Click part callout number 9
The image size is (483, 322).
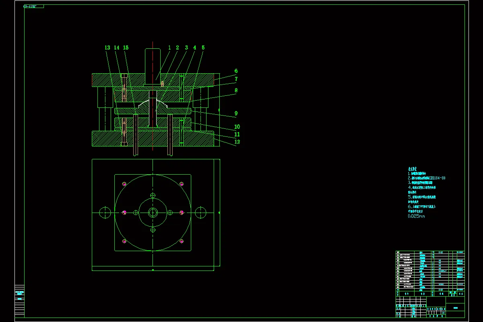coord(236,114)
